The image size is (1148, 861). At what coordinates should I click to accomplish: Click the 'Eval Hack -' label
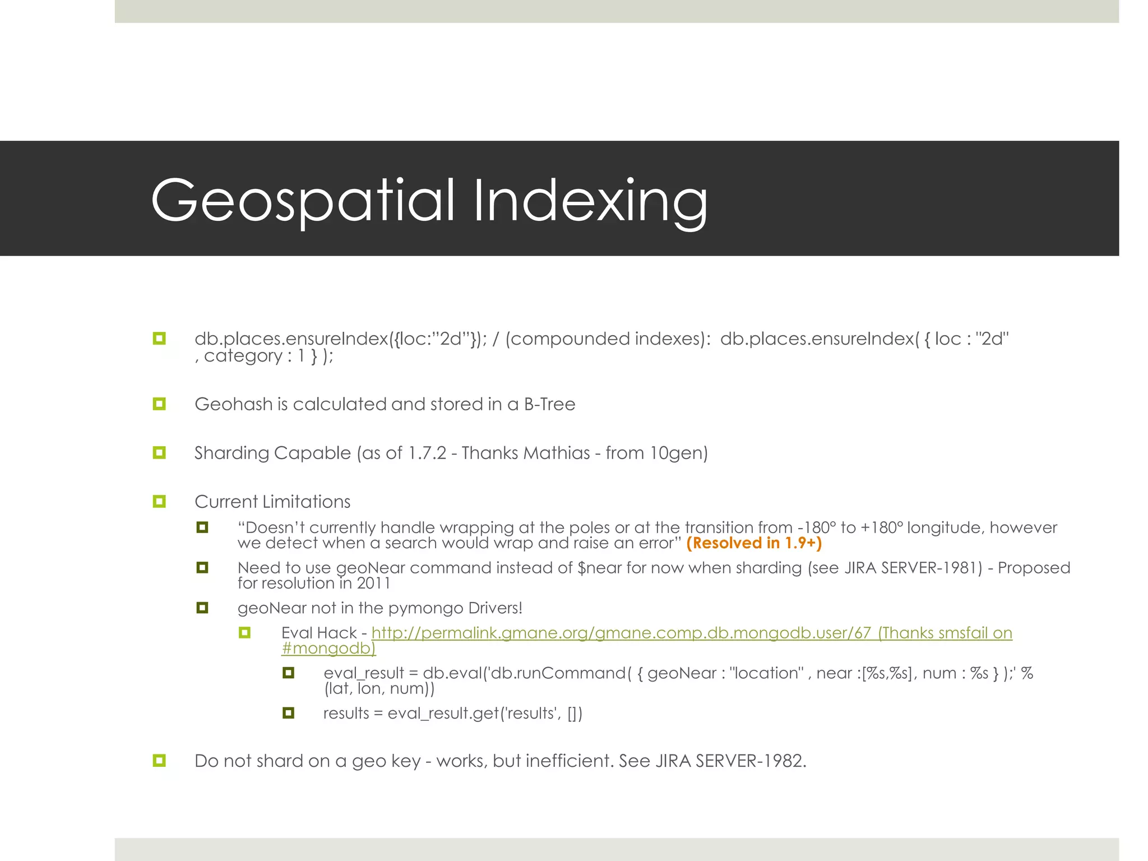tap(324, 633)
